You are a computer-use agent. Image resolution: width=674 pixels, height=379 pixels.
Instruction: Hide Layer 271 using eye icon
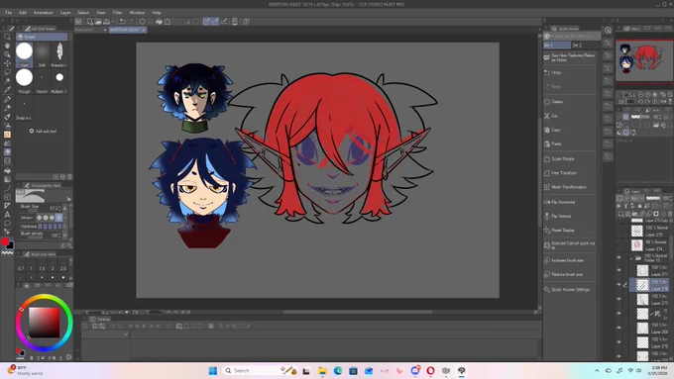pos(618,270)
